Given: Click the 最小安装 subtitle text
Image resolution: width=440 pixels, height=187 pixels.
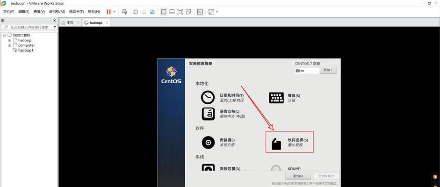Looking at the screenshot, I should coord(295,145).
